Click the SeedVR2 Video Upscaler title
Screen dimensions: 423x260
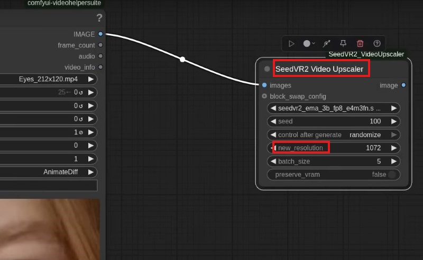tap(319, 69)
